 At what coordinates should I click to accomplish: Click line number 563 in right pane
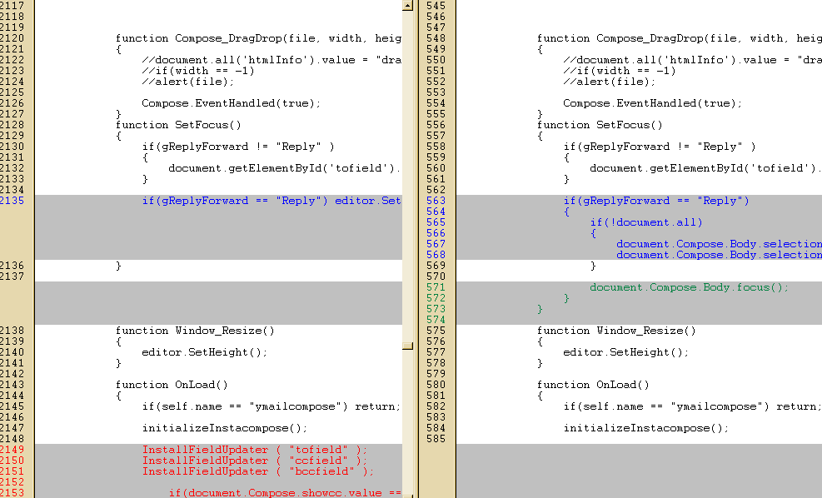point(436,201)
